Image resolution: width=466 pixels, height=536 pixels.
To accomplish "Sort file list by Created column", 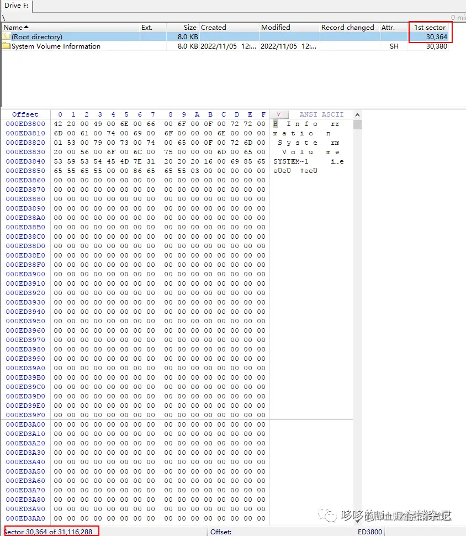I will [229, 27].
